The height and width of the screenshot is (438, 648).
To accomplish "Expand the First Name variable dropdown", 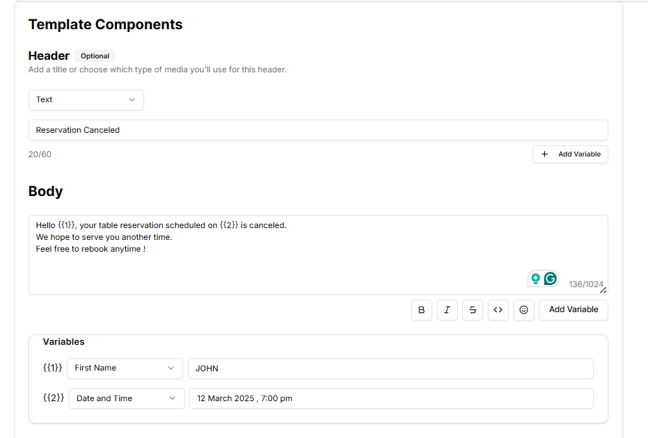I will point(125,368).
